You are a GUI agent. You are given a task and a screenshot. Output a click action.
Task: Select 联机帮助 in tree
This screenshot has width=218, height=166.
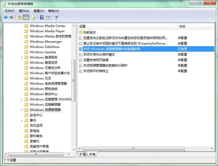(x=36, y=136)
